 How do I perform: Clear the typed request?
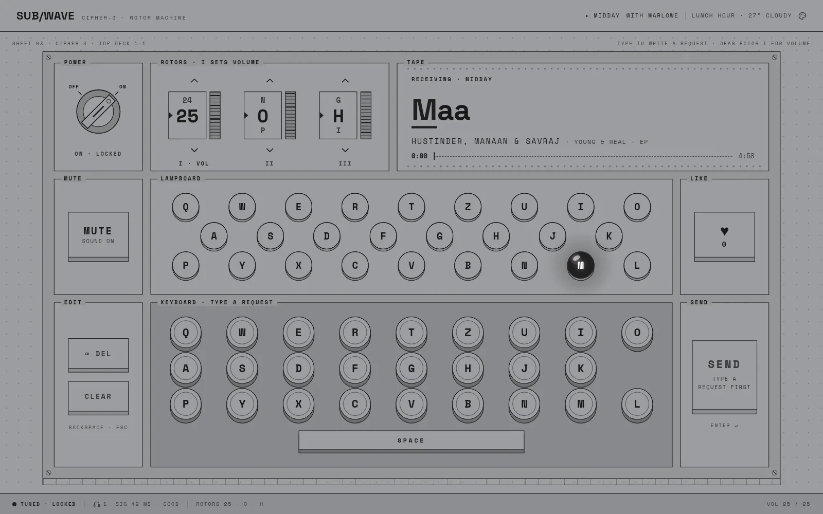98,398
